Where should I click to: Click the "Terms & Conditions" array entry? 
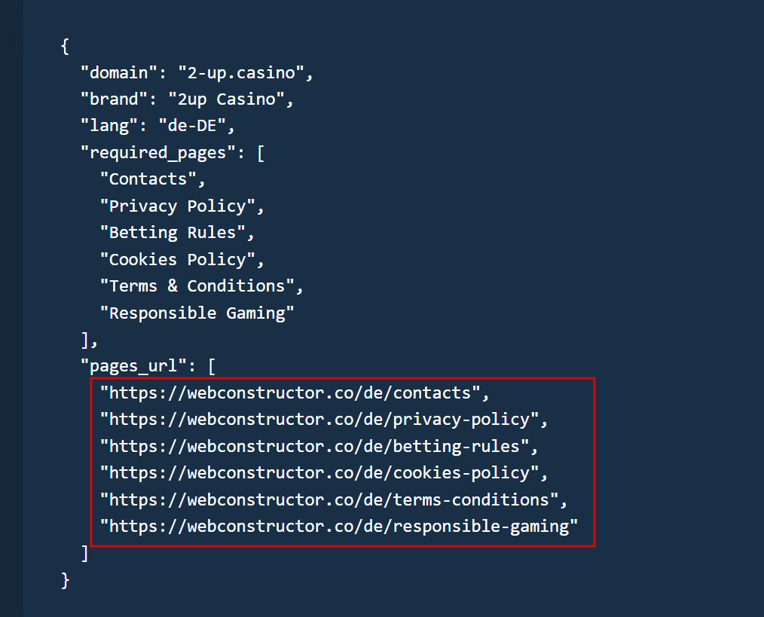(x=197, y=286)
